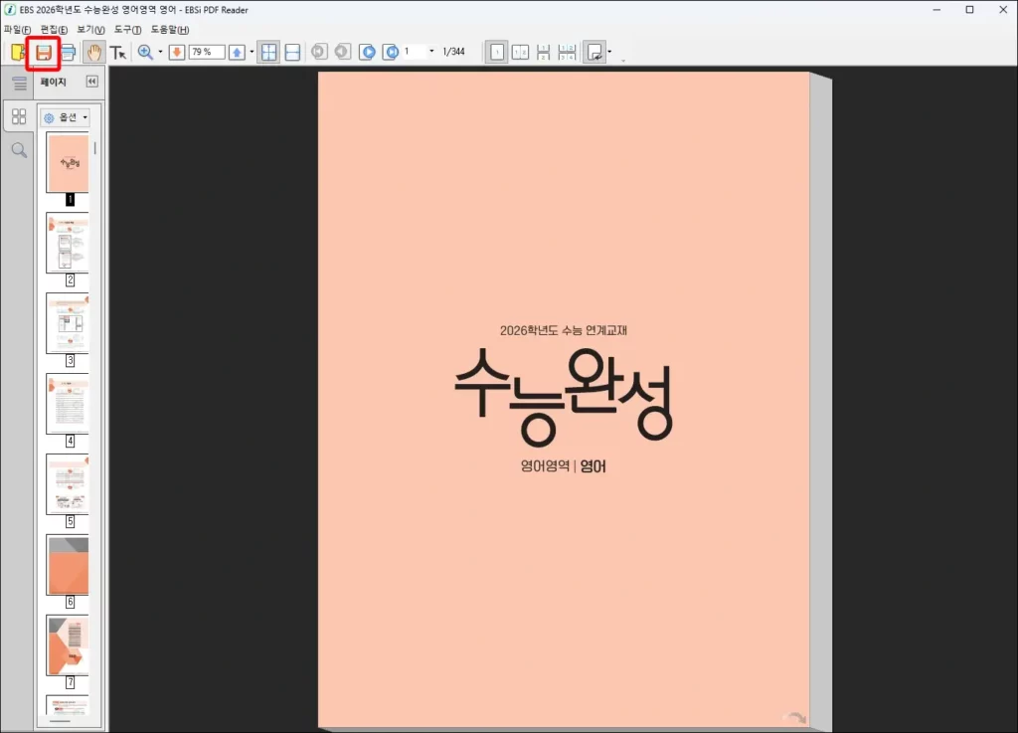The image size is (1018, 733).
Task: Click the 페이지 panel title
Action: (54, 82)
